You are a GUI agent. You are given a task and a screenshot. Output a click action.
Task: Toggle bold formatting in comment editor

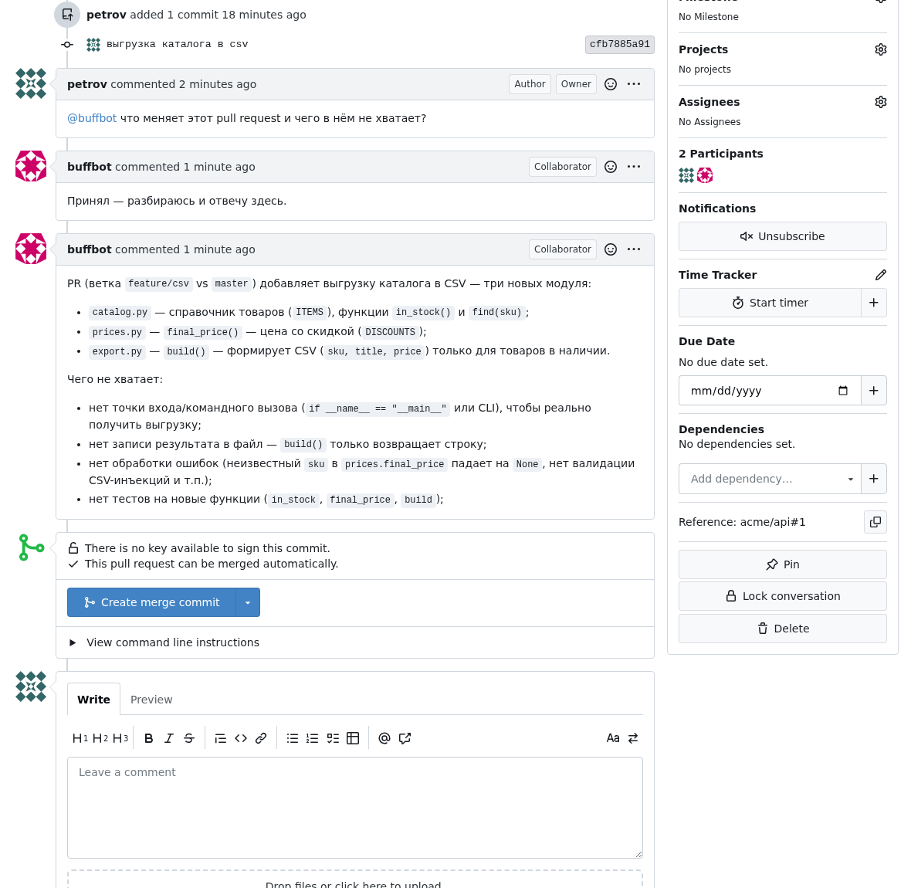coord(149,738)
